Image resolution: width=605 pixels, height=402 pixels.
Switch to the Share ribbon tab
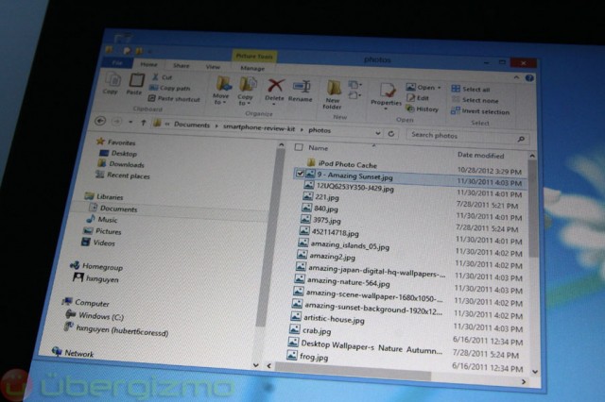[x=181, y=66]
